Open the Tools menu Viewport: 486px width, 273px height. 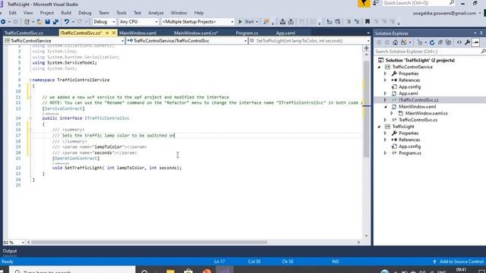coord(121,13)
